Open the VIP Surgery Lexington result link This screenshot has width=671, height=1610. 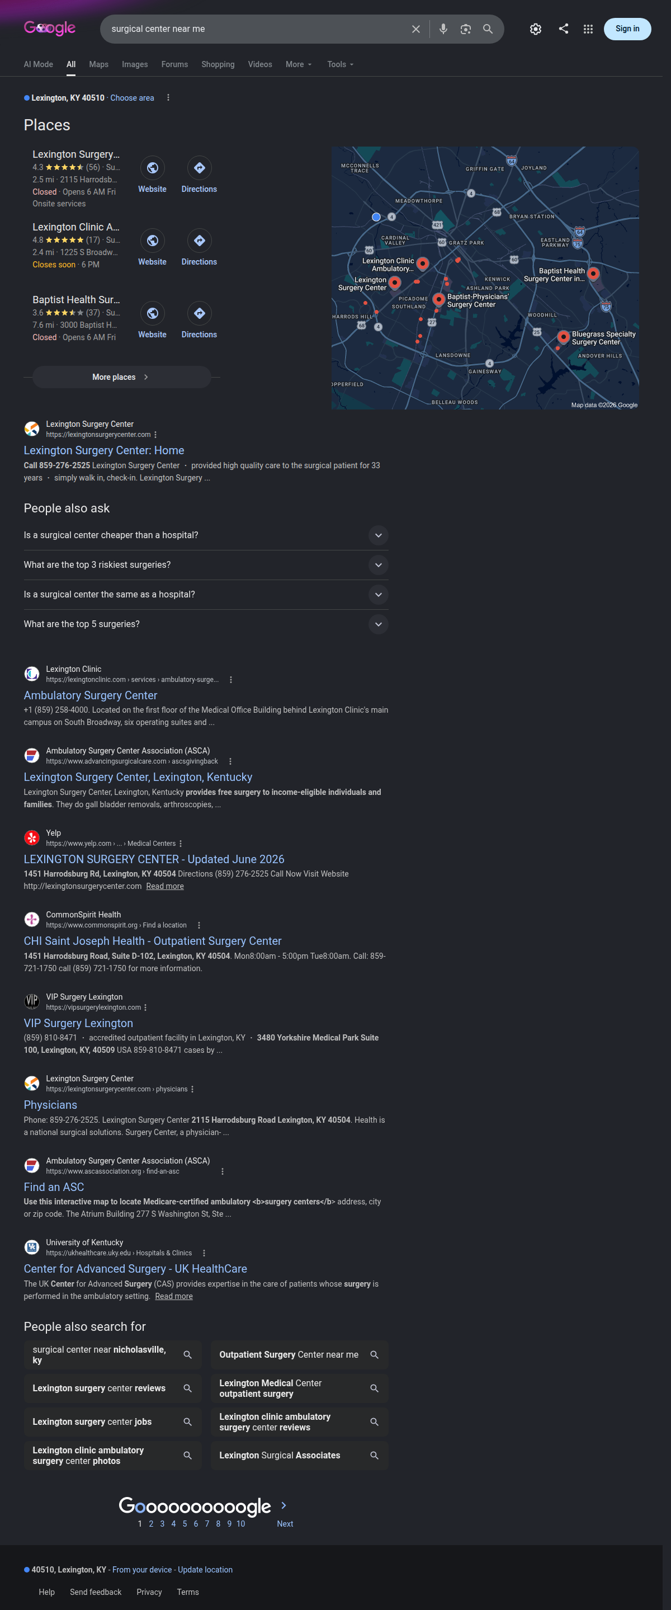[78, 1023]
